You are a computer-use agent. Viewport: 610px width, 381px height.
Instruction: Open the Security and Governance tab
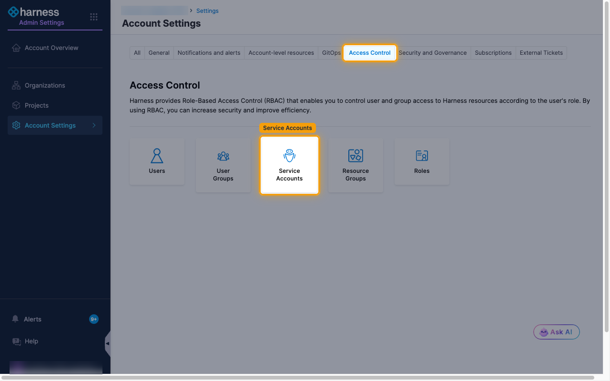click(x=433, y=53)
